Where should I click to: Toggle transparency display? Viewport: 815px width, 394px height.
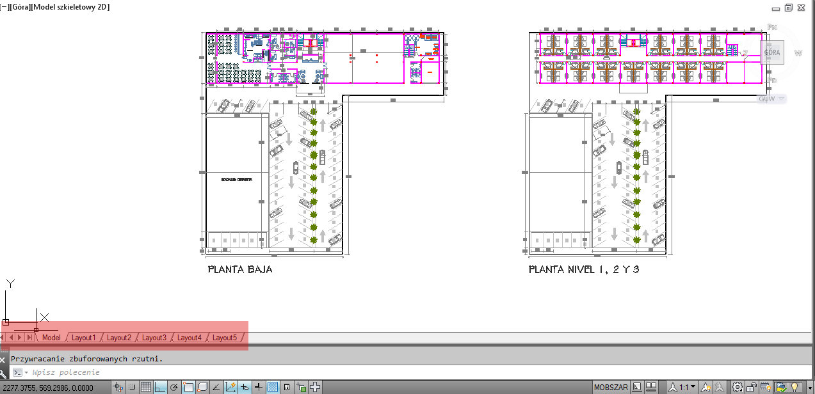(x=272, y=386)
